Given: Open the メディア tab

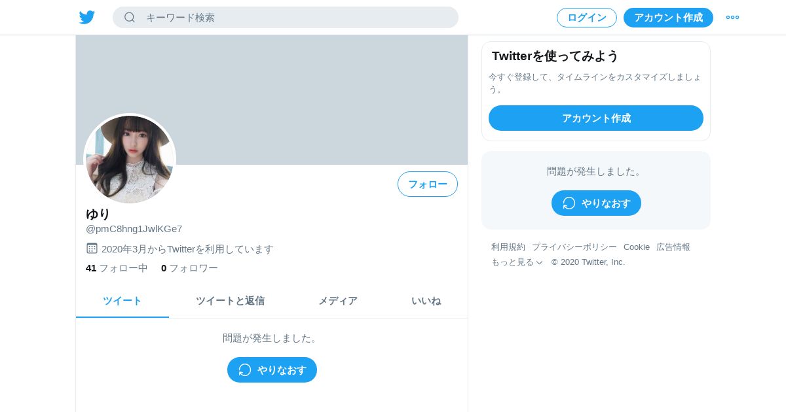Looking at the screenshot, I should [x=338, y=301].
